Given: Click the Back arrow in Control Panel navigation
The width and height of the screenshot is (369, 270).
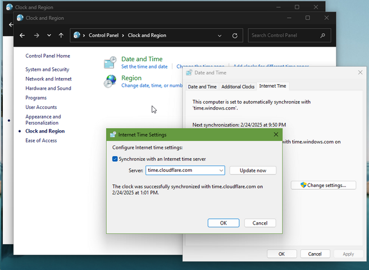Looking at the screenshot, I should 22,35.
